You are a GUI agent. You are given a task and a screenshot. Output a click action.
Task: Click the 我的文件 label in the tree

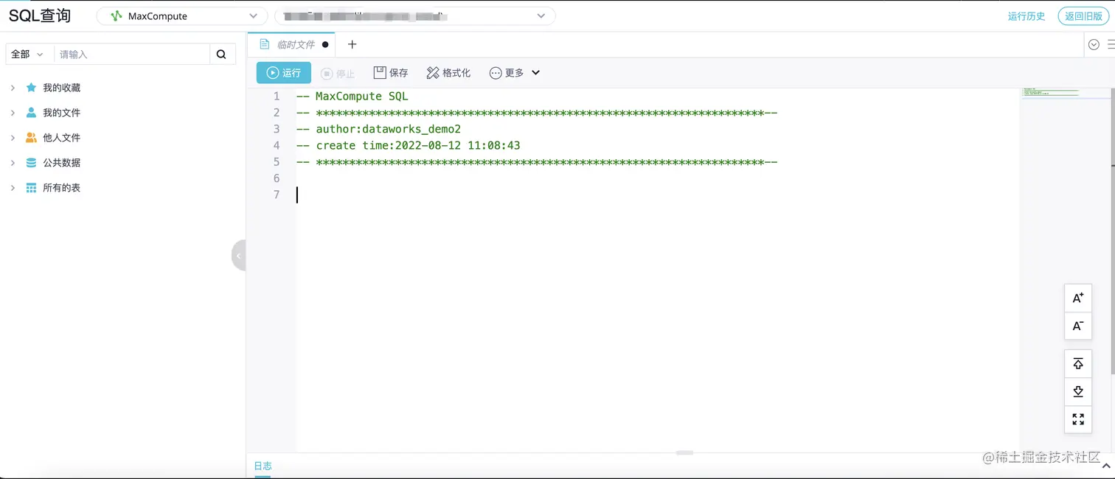(61, 113)
